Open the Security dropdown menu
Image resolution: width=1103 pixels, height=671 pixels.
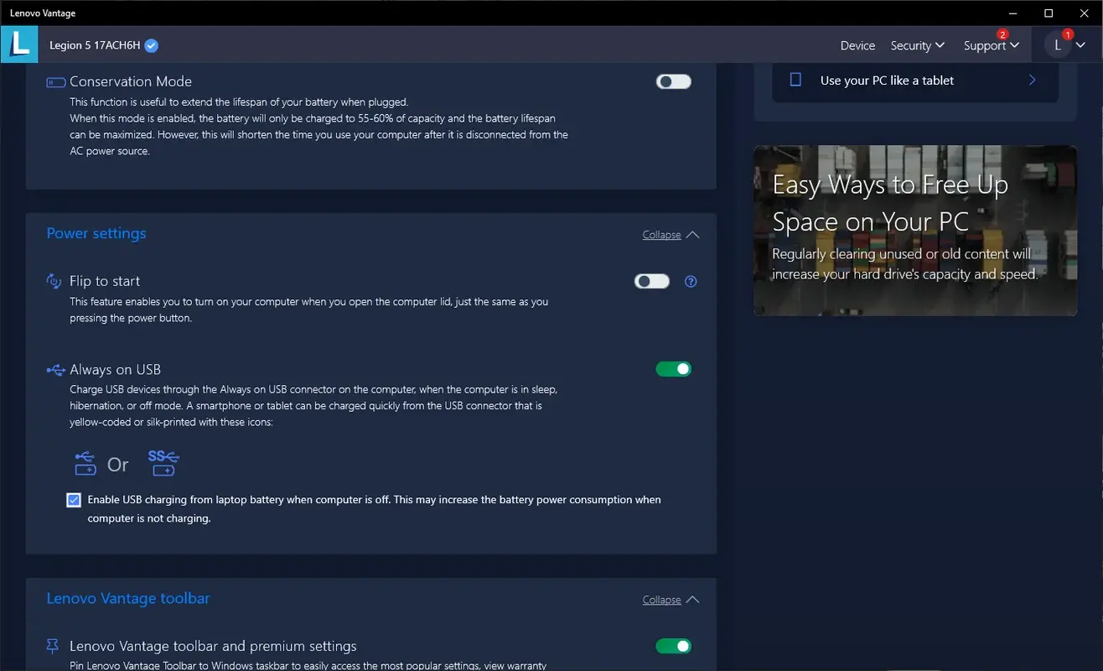tap(917, 45)
